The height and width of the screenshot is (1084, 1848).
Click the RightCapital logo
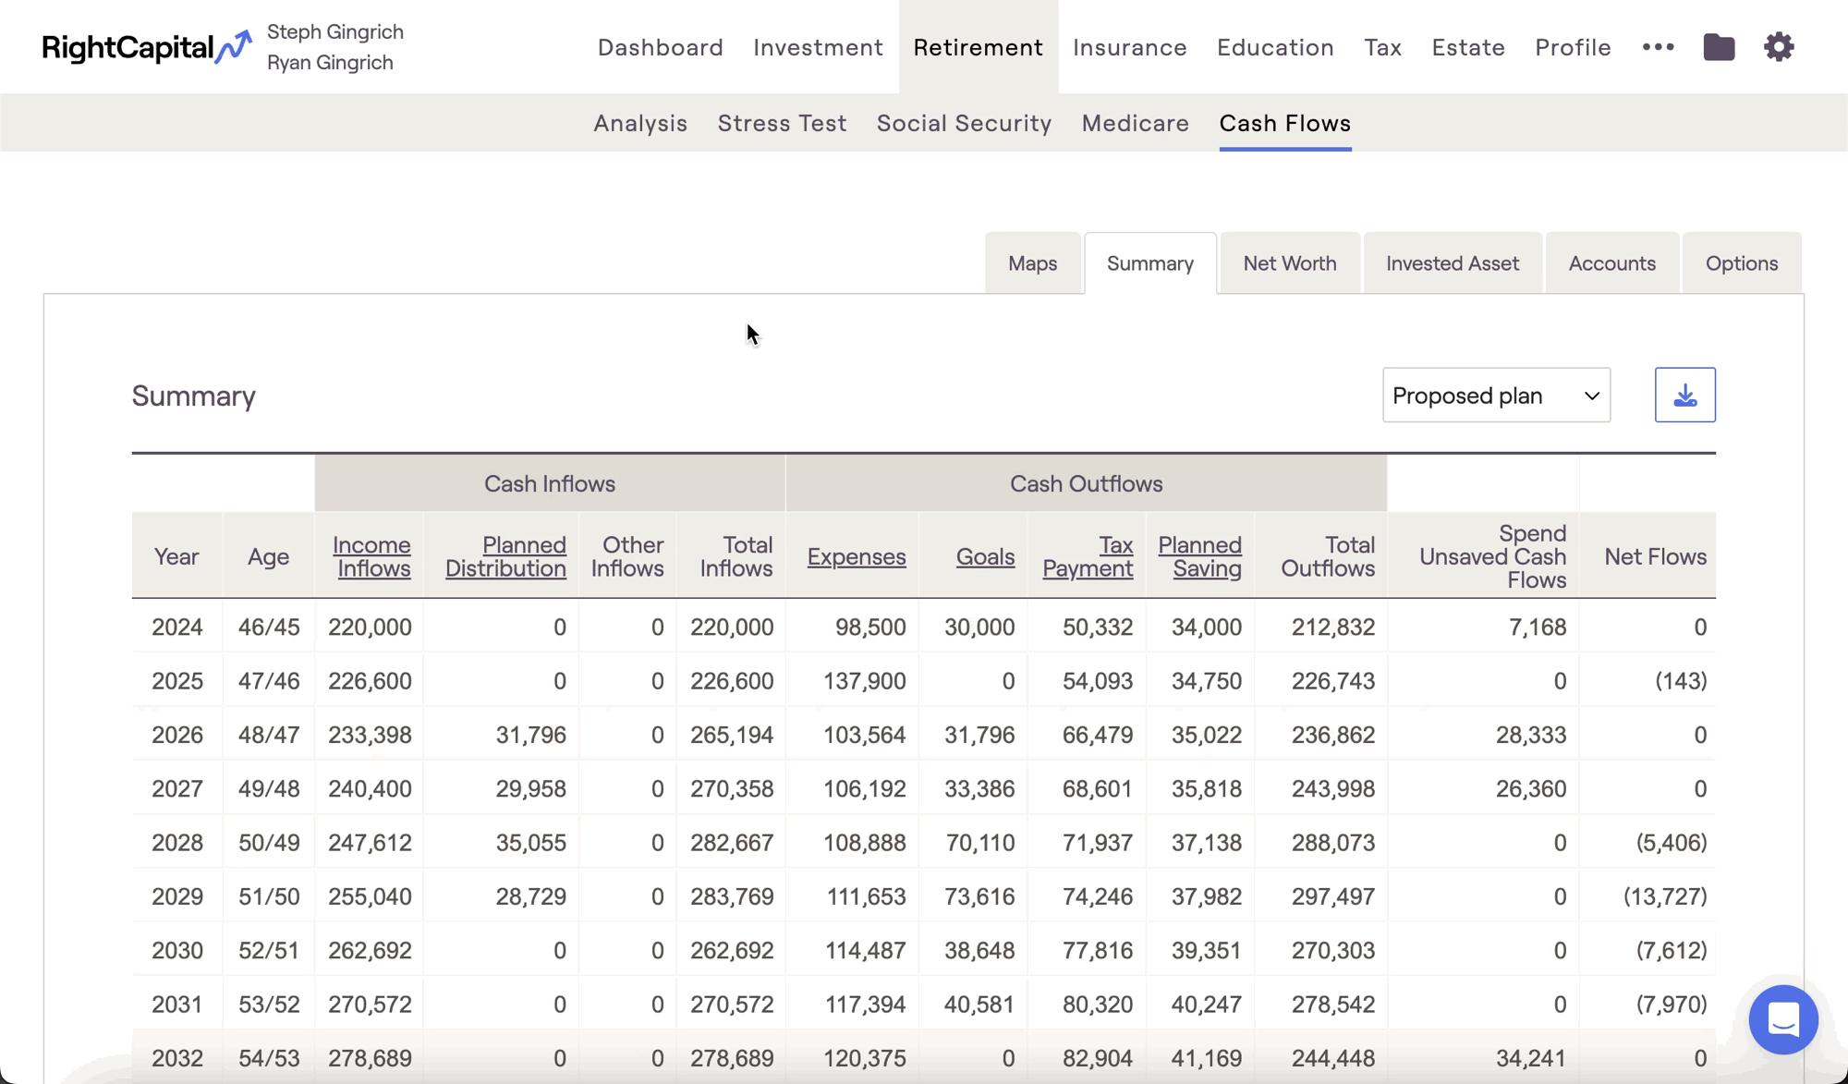[x=146, y=47]
